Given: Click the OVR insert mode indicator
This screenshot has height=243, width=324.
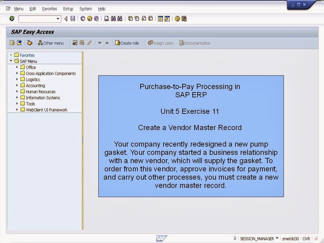Looking at the screenshot, I should (x=306, y=239).
